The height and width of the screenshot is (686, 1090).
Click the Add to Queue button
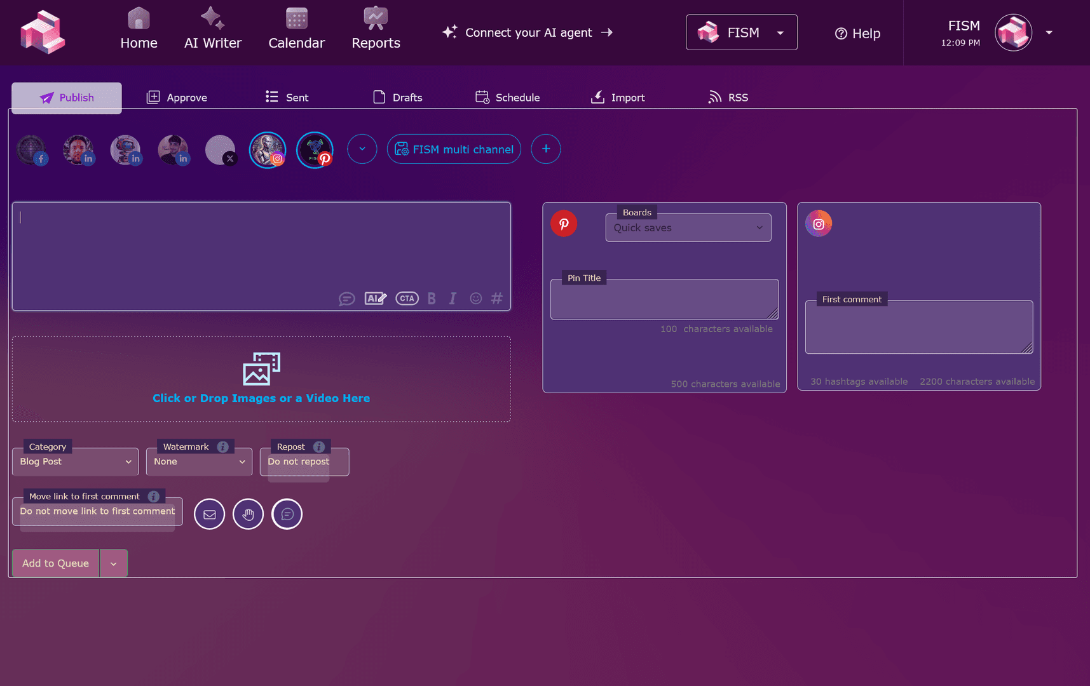[56, 563]
